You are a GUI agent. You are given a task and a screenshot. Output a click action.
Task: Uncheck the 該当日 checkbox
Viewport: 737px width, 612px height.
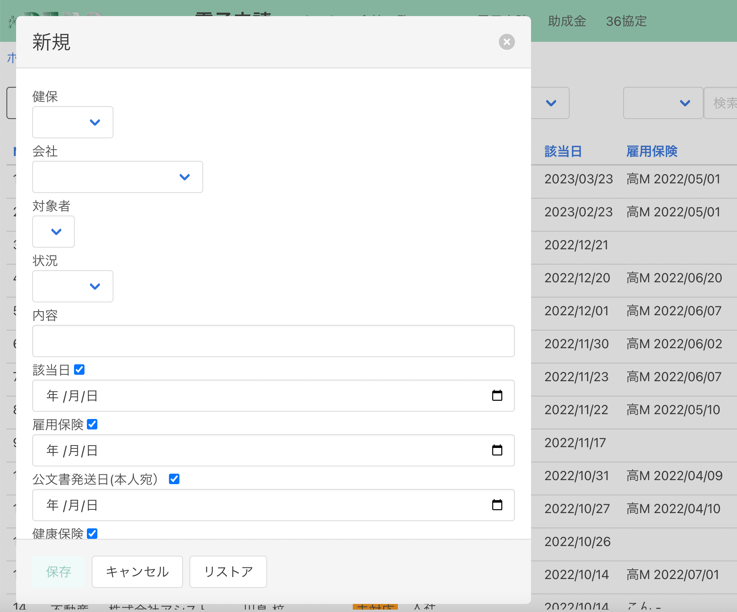(x=80, y=369)
